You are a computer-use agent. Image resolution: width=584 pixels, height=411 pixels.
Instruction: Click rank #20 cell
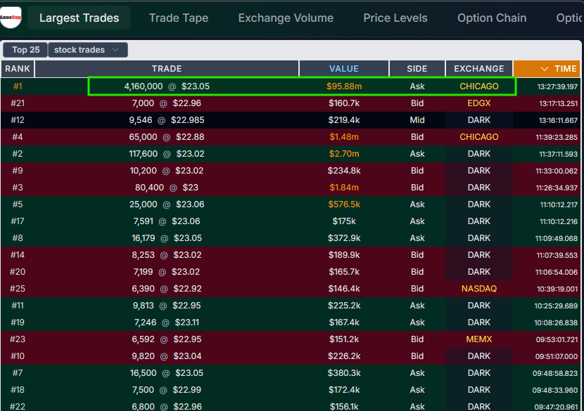point(18,272)
